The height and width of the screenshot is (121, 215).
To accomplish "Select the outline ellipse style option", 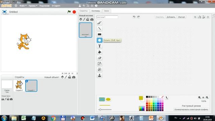I will [x=102, y=99].
